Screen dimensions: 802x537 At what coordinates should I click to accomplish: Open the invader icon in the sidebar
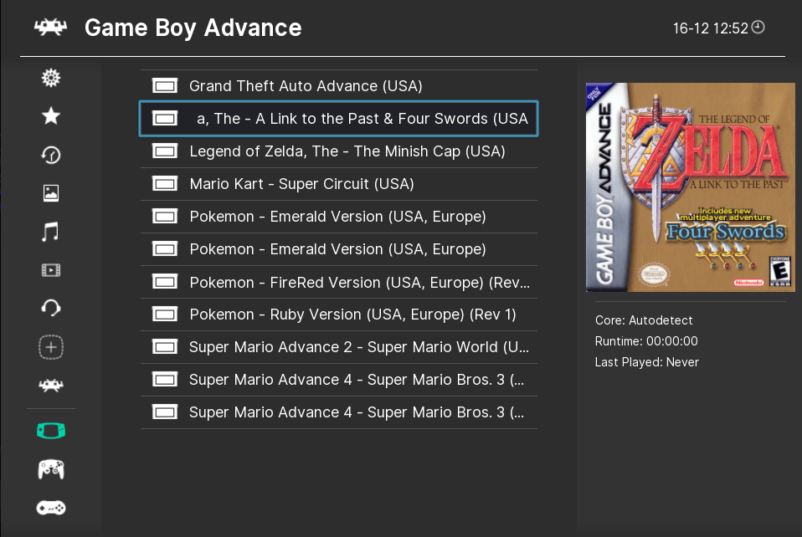(51, 386)
